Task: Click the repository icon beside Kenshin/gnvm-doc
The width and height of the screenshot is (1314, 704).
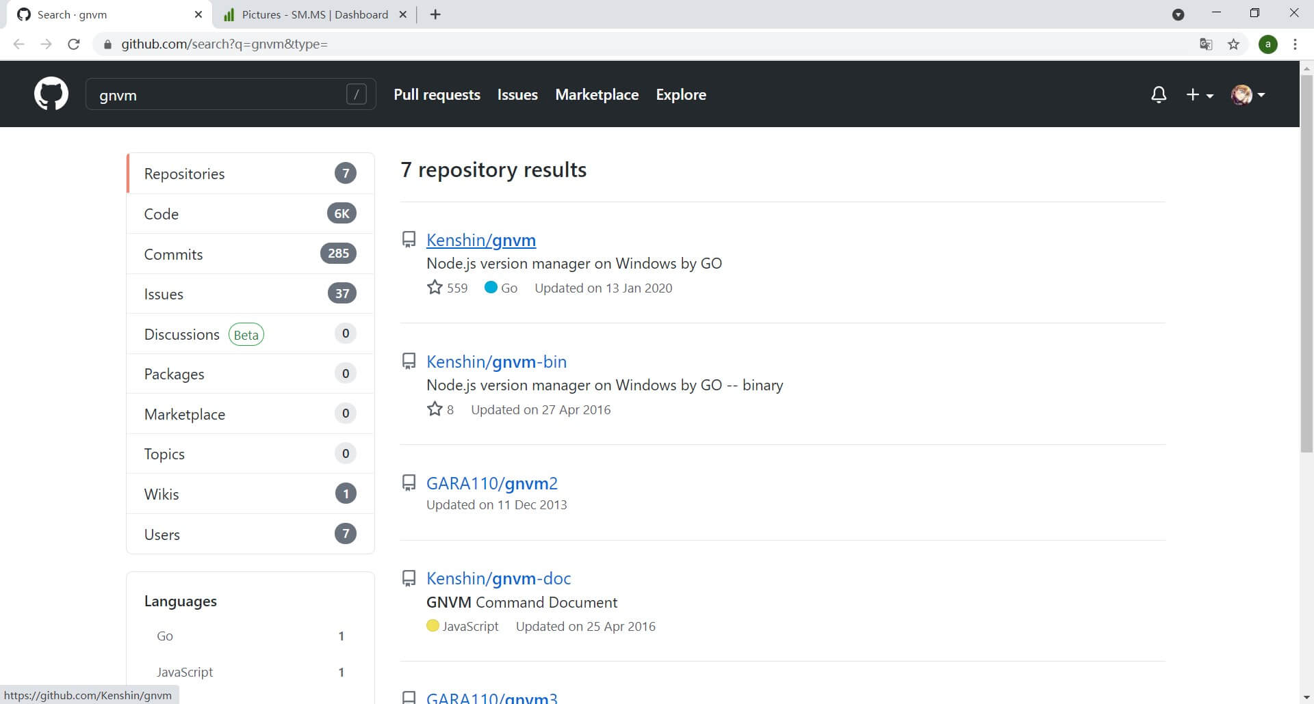Action: [409, 578]
